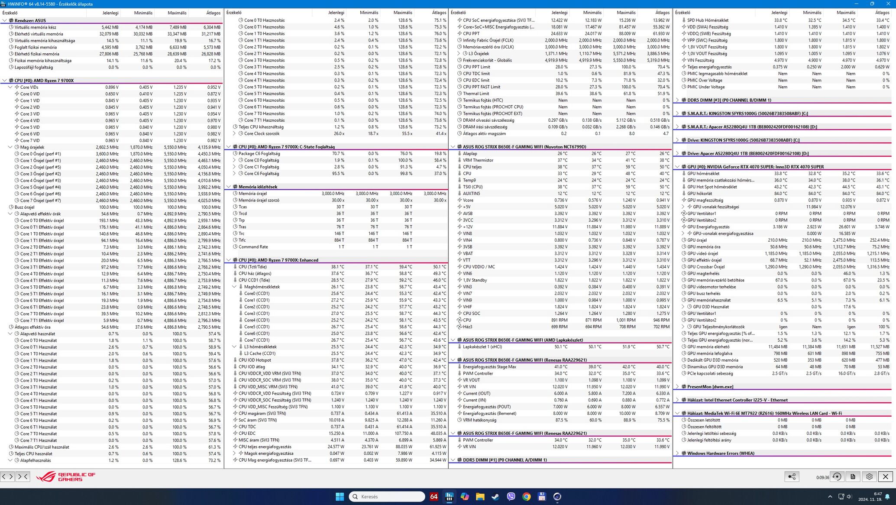Close sensor window with X button
Image resolution: width=896 pixels, height=505 pixels.
(x=886, y=476)
